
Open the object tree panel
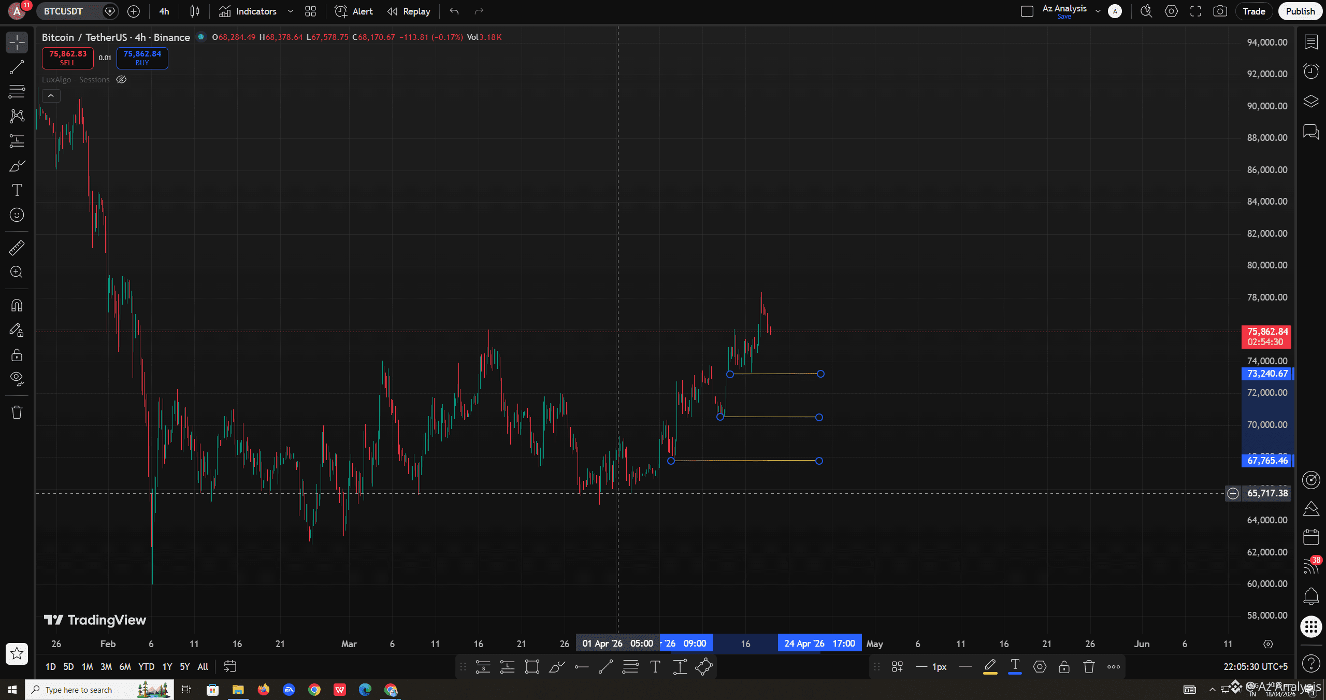point(1311,101)
